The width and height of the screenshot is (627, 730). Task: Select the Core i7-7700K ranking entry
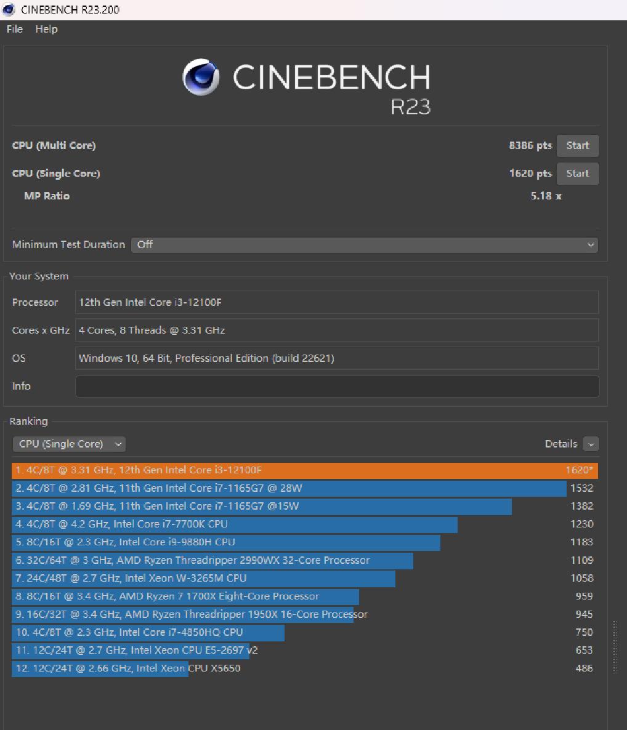point(234,524)
